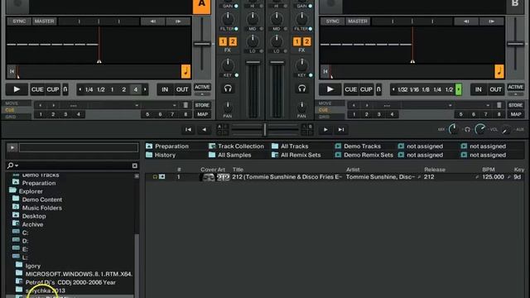Open Demo Tracks favorite

(x=358, y=146)
